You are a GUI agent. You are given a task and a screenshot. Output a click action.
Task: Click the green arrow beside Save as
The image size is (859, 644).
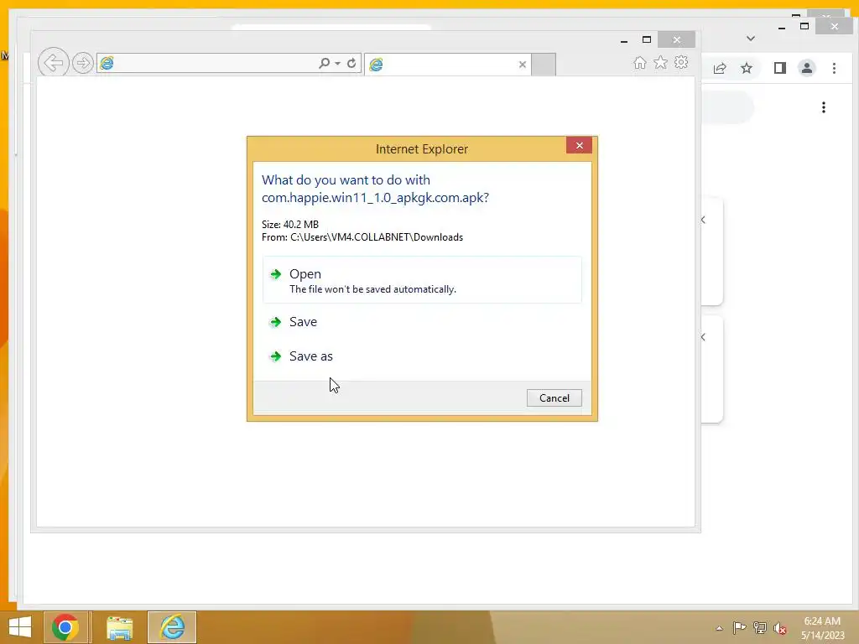tap(275, 356)
